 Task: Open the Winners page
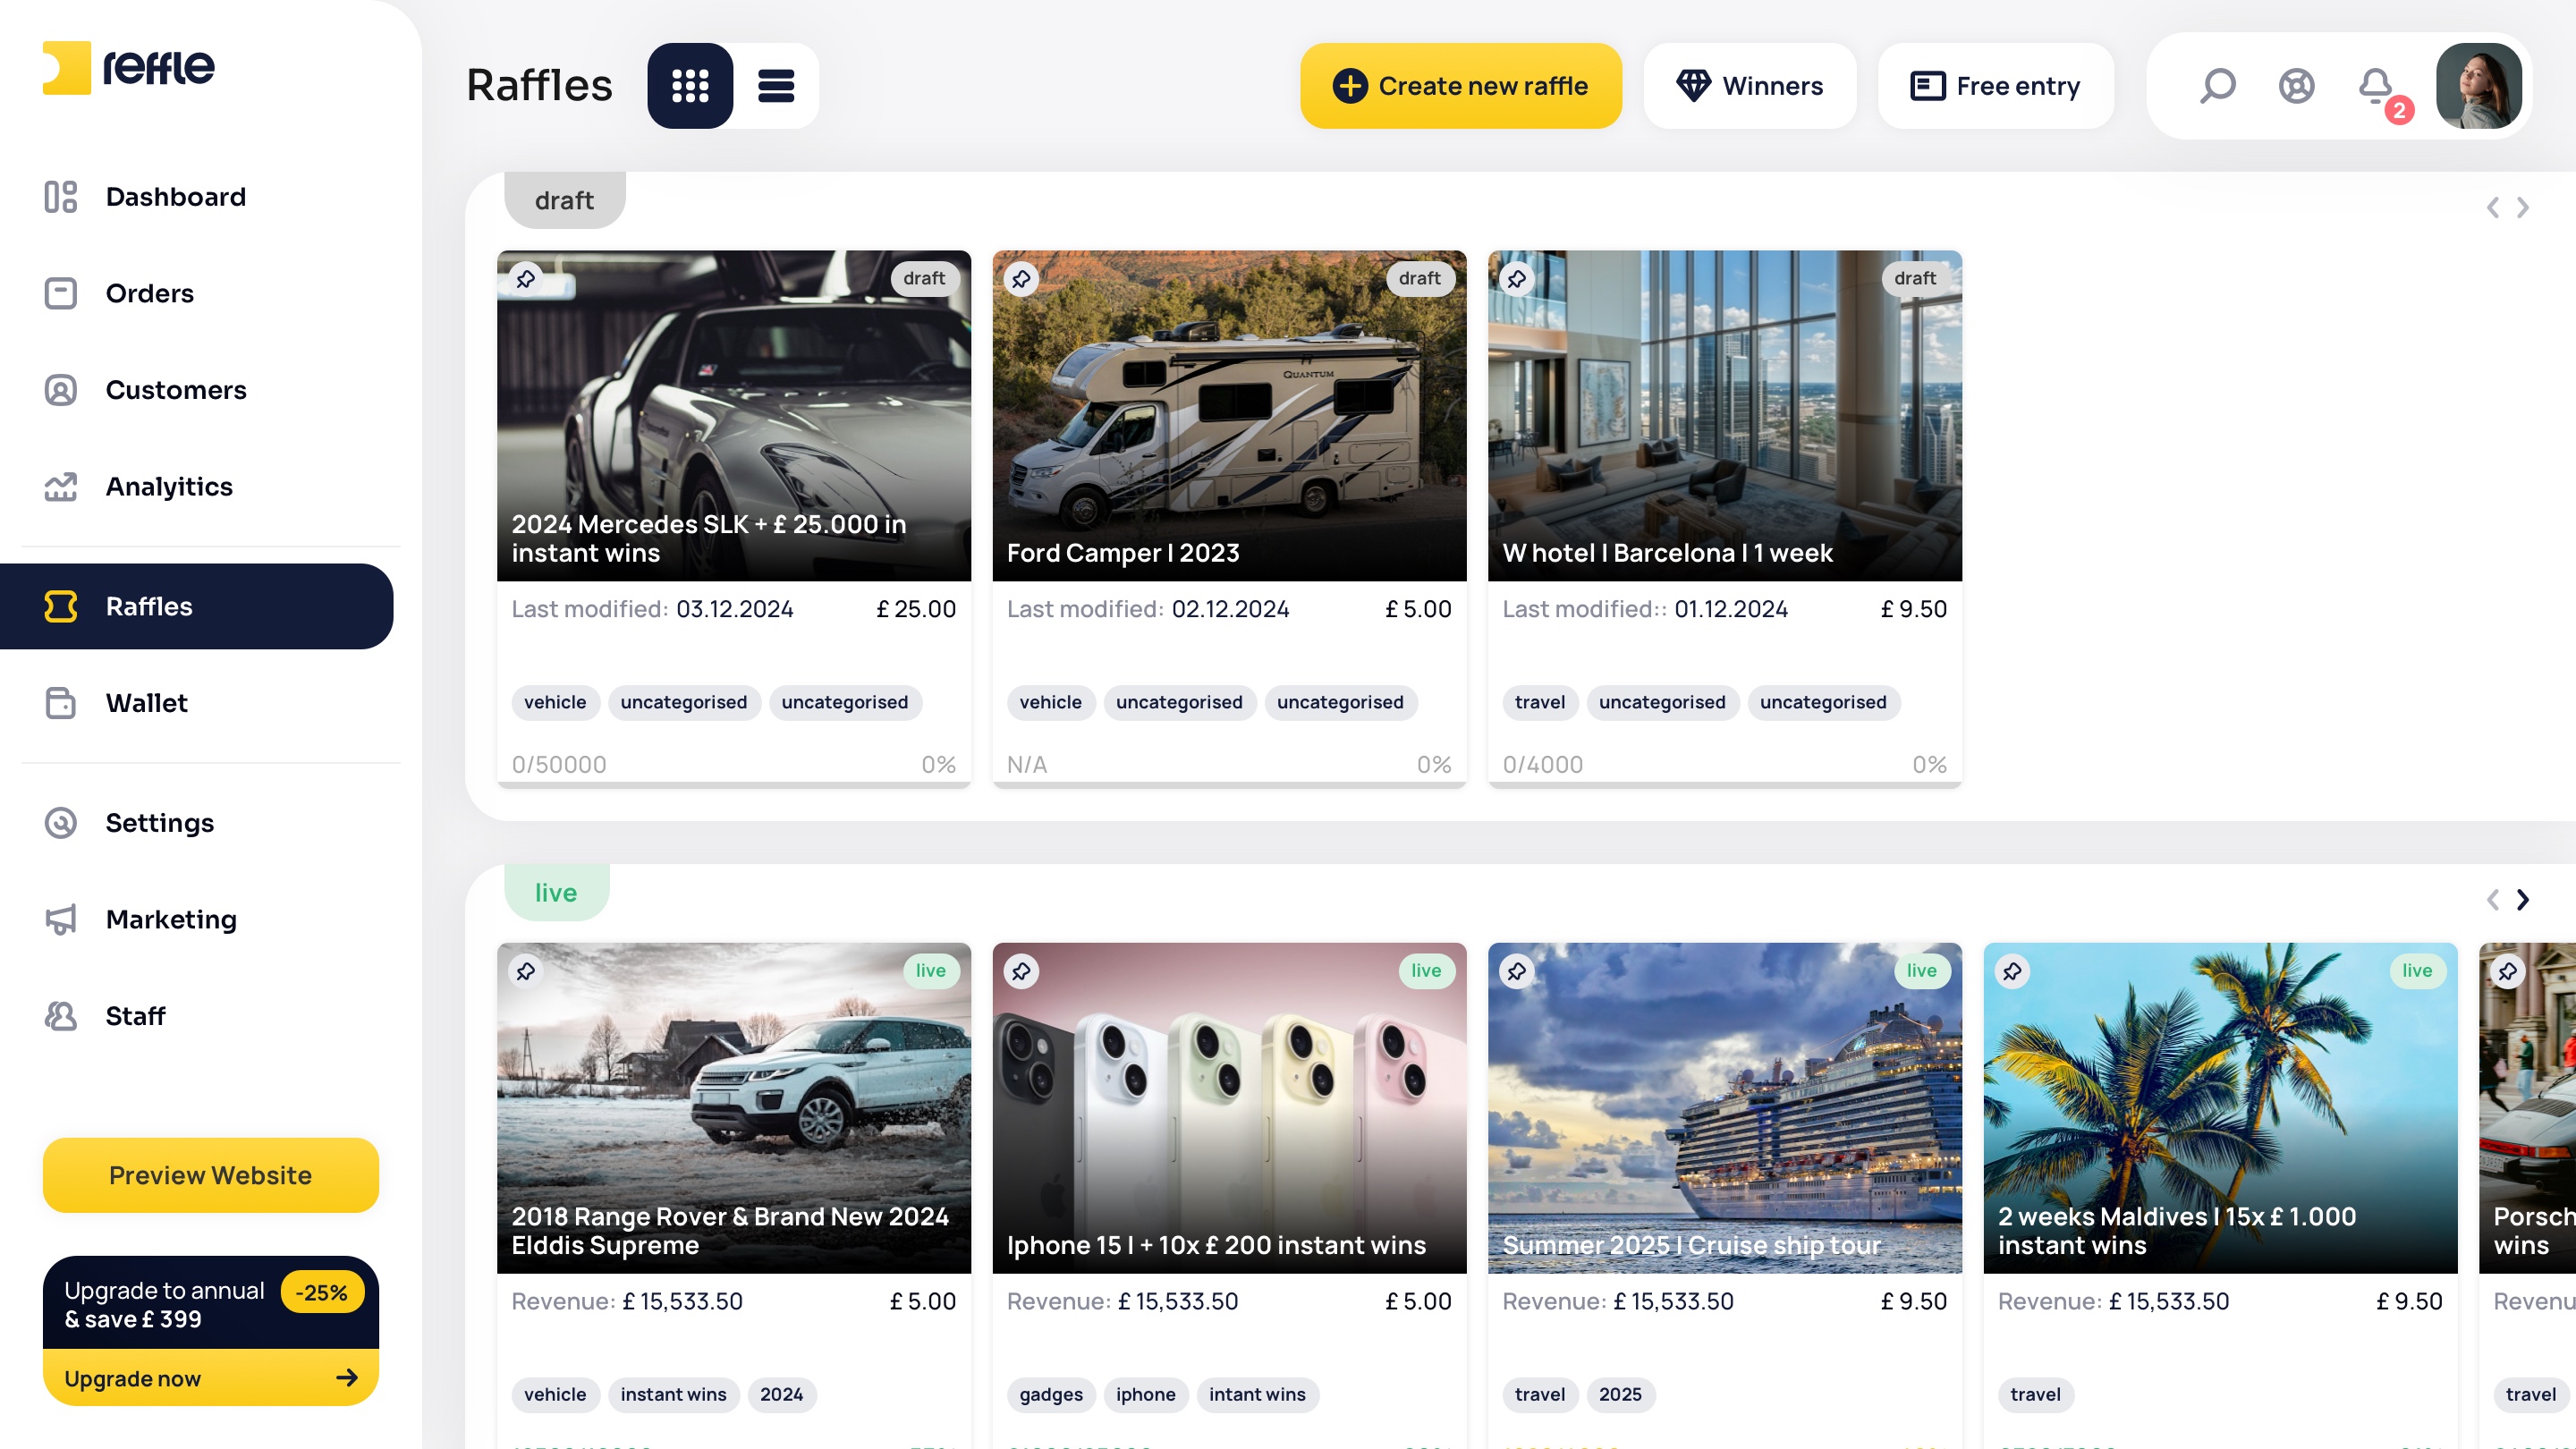pyautogui.click(x=1750, y=86)
